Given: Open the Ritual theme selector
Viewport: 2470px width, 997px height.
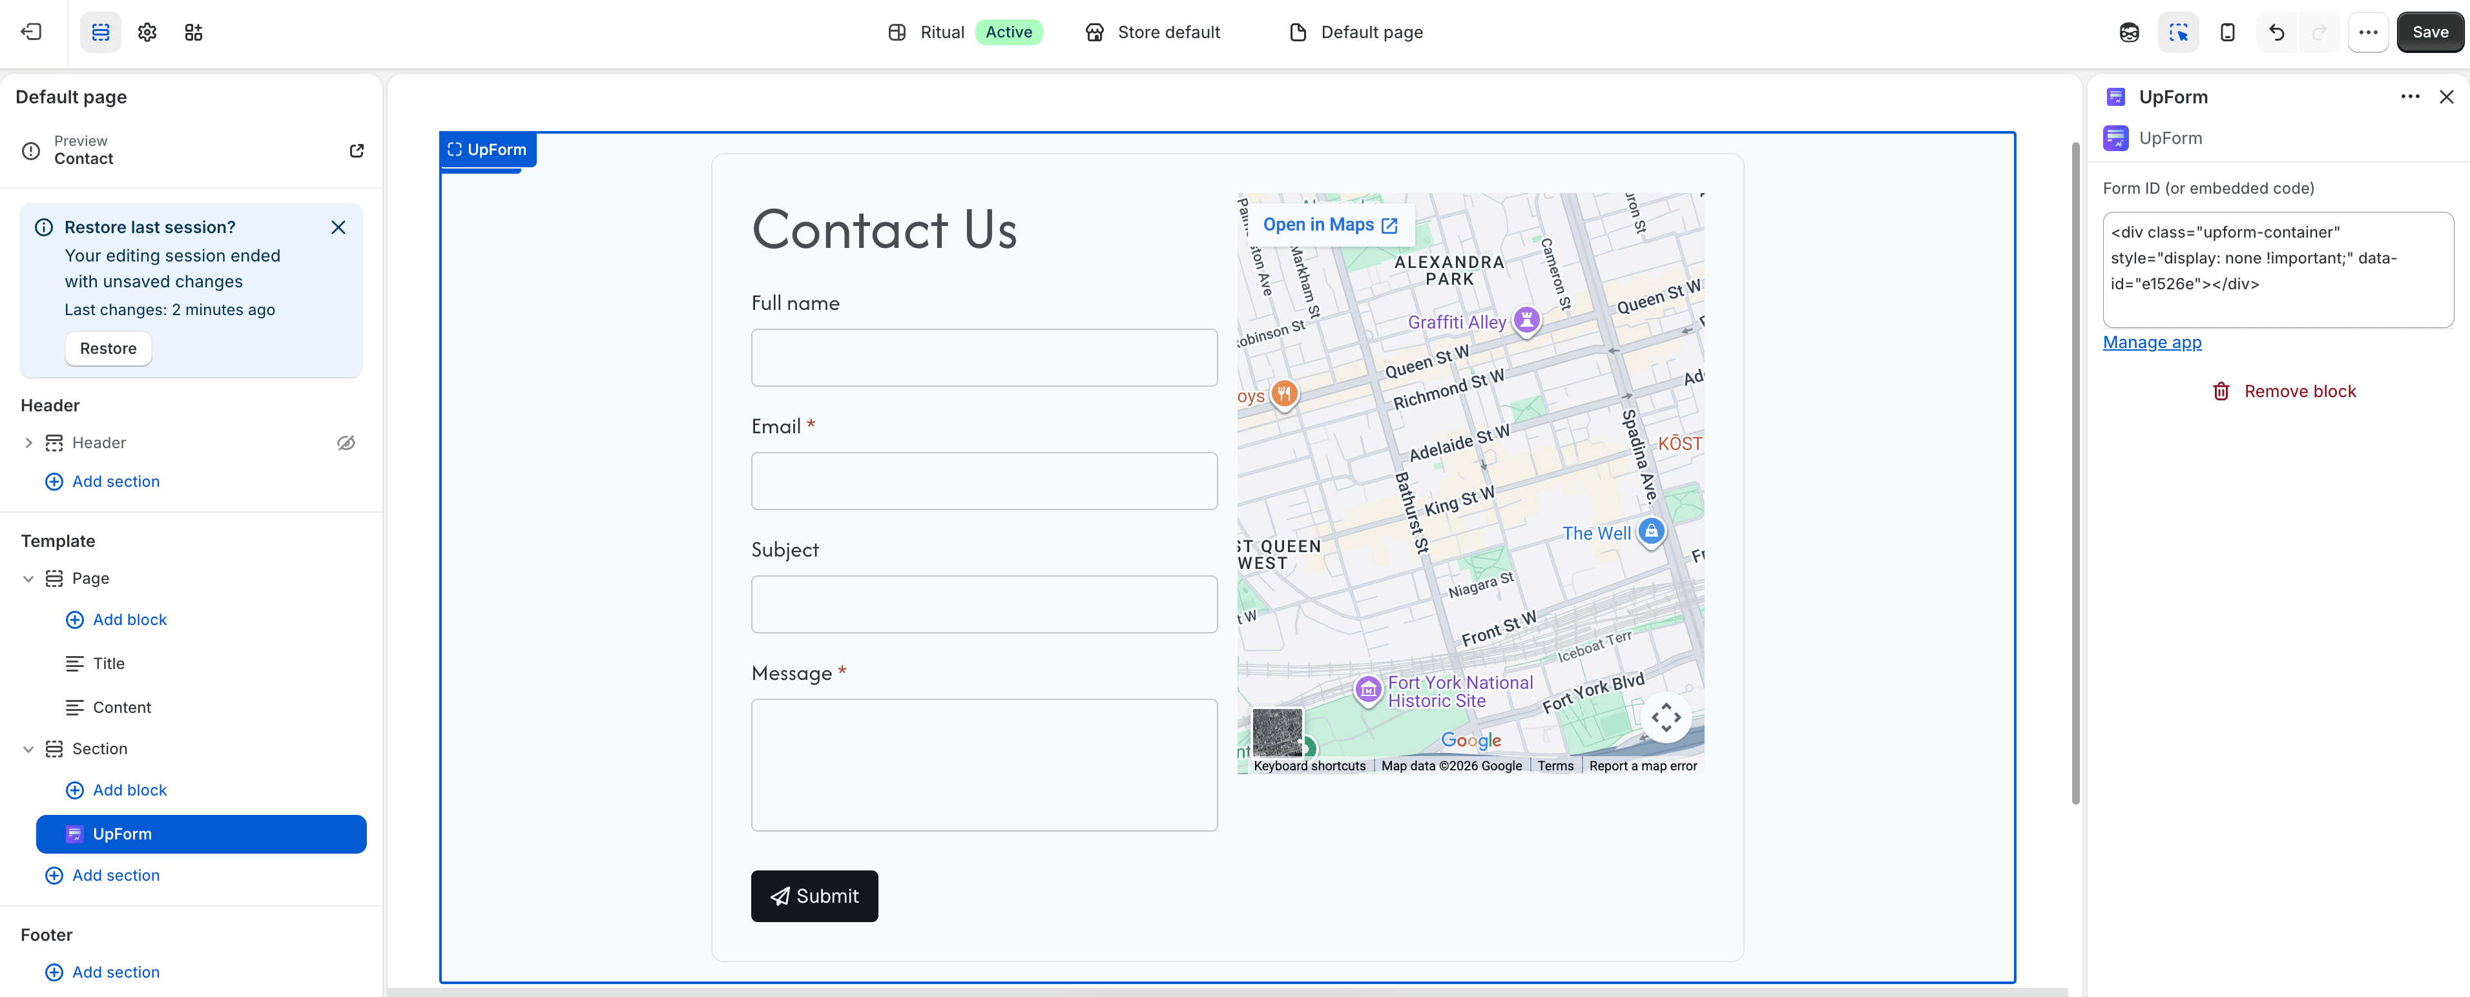Looking at the screenshot, I should click(x=966, y=32).
